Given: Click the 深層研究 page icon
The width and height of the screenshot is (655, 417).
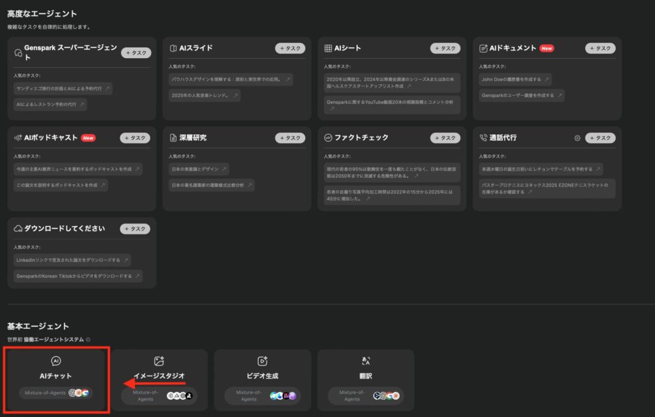Looking at the screenshot, I should tap(173, 137).
